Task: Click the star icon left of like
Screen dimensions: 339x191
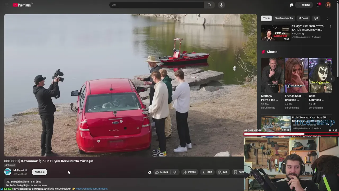Action: point(150,172)
